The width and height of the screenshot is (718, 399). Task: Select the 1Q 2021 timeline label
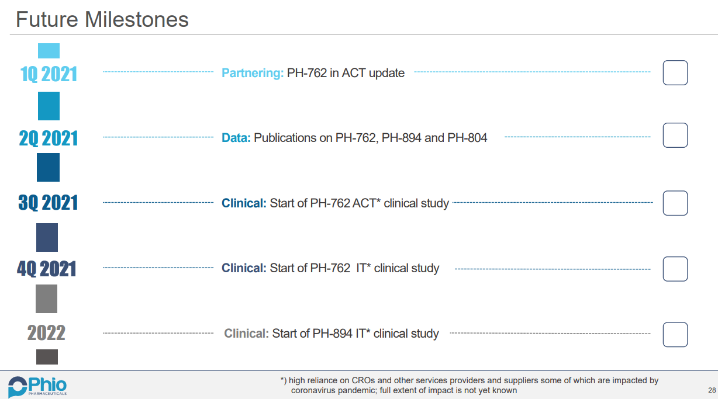coord(49,74)
